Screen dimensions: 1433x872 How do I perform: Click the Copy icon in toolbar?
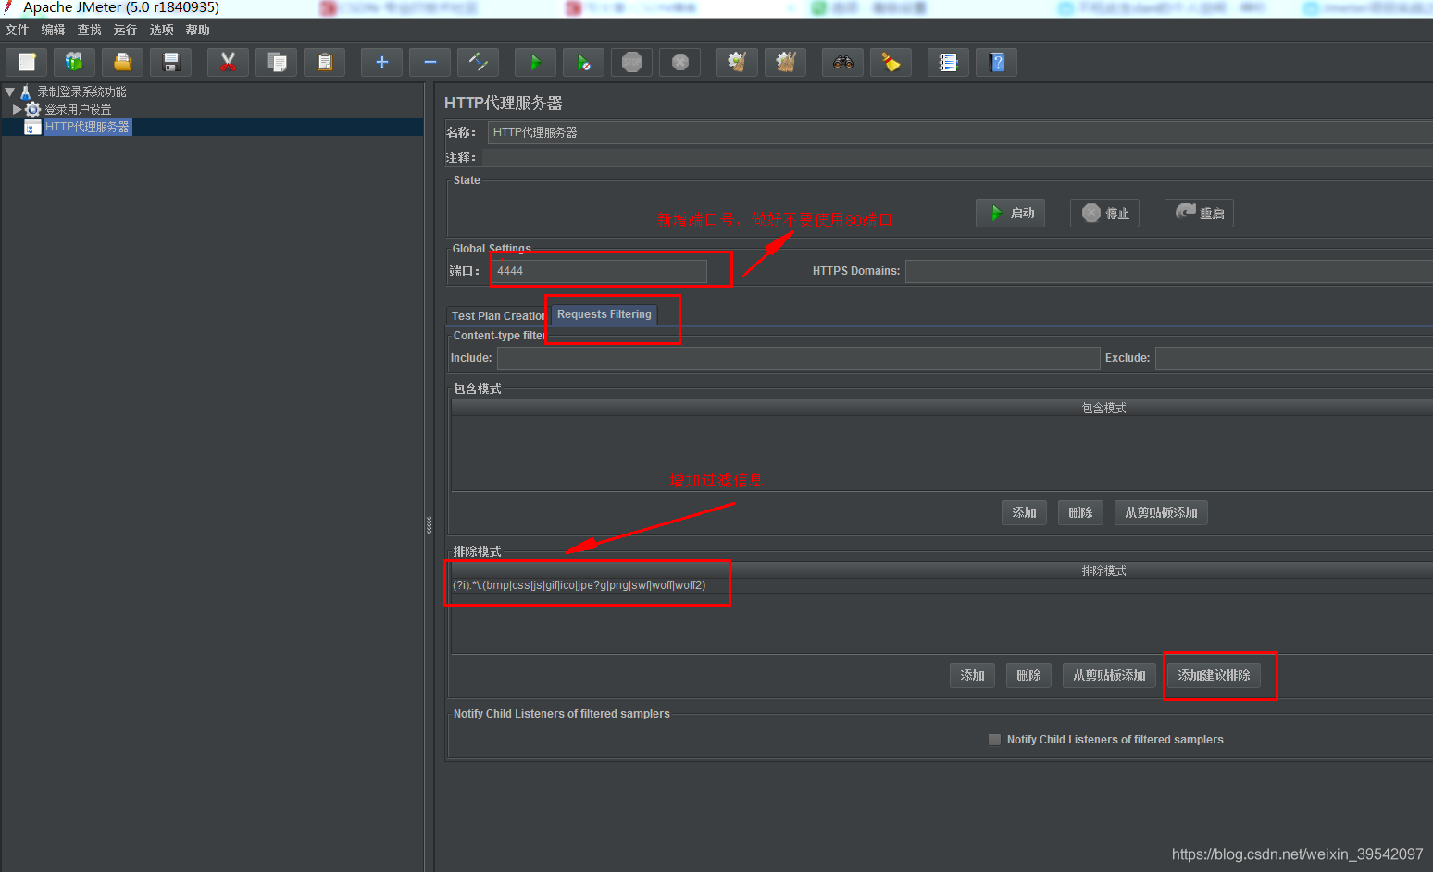[x=276, y=62]
